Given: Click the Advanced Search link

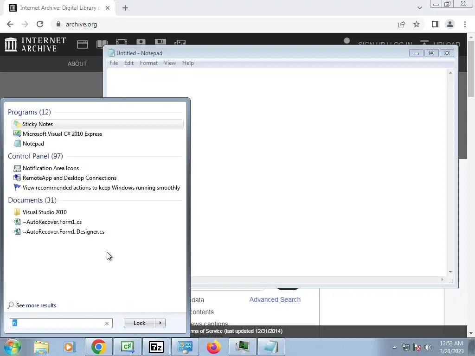Looking at the screenshot, I should point(275,299).
